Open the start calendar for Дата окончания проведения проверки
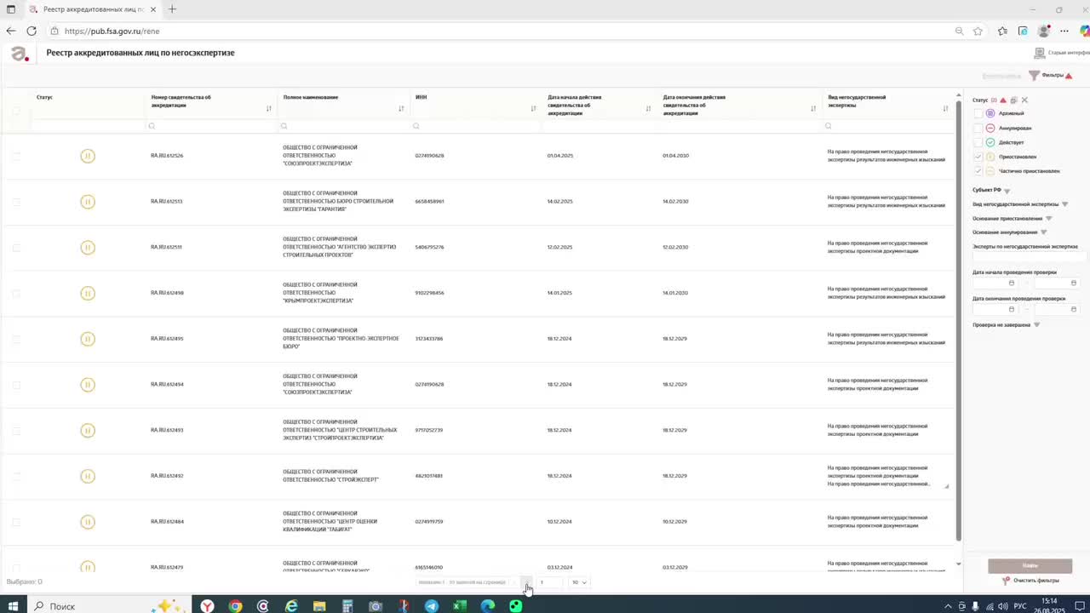The image size is (1090, 613). [x=1012, y=309]
